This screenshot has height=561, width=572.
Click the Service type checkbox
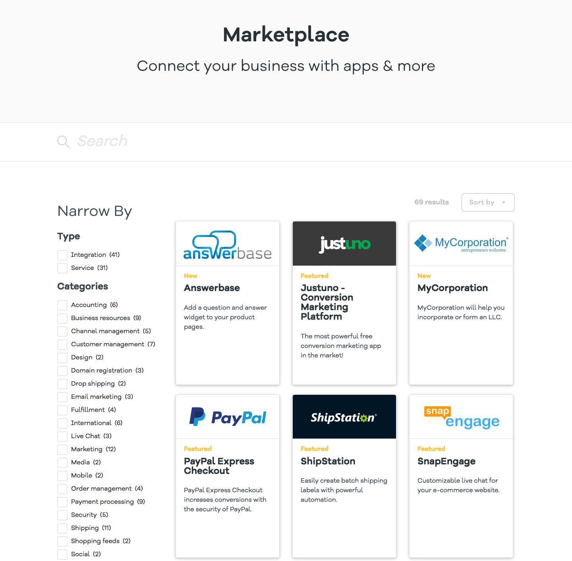point(62,268)
